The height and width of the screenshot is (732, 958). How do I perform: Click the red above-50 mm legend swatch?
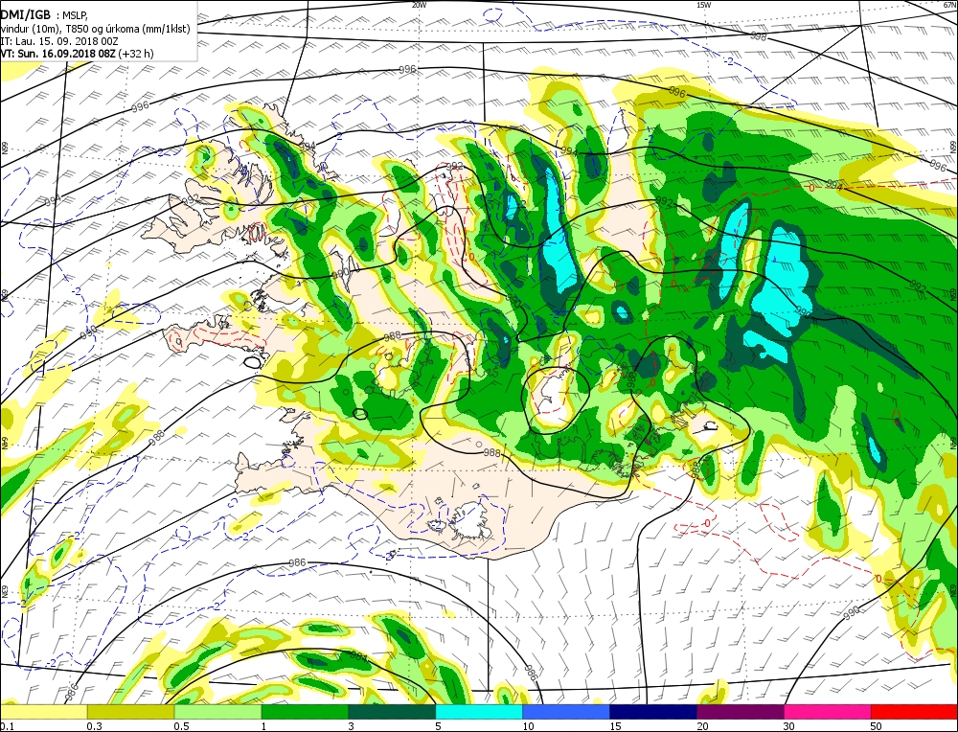914,712
